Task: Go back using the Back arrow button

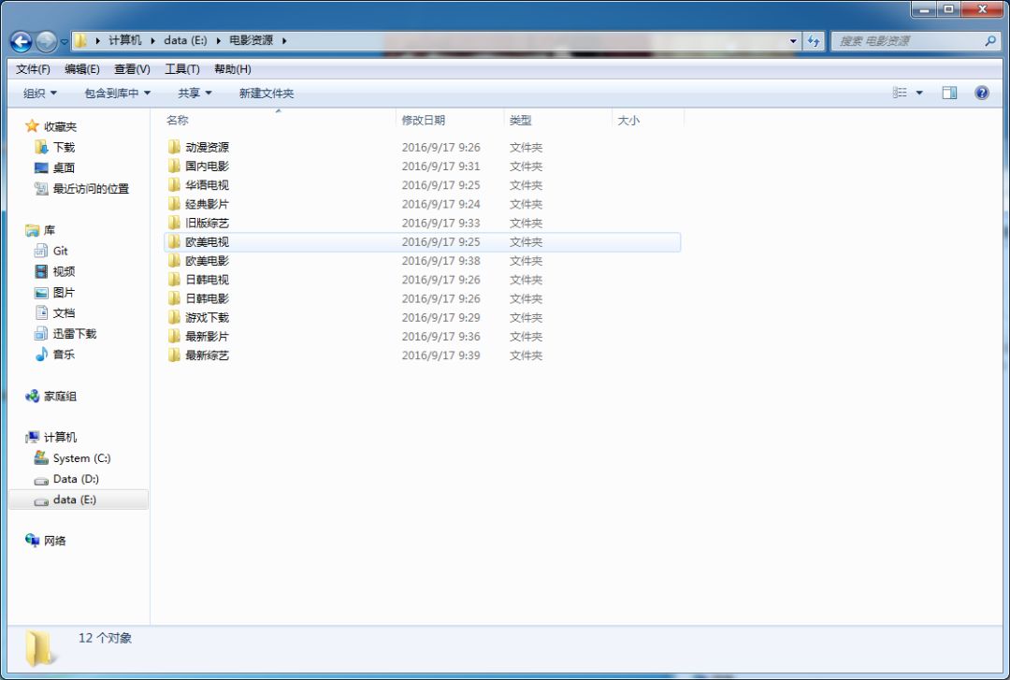Action: point(21,42)
